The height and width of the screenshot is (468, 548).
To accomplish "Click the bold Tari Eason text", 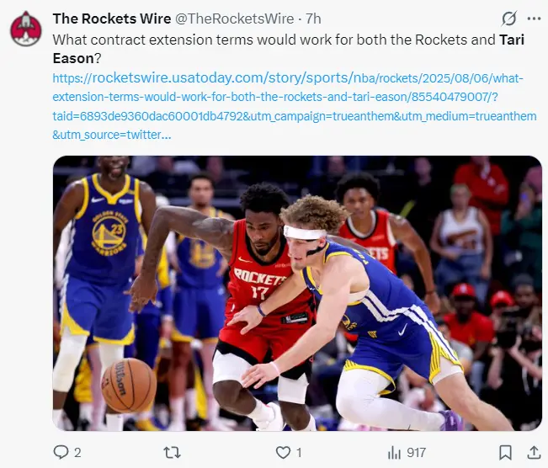I will (289, 49).
